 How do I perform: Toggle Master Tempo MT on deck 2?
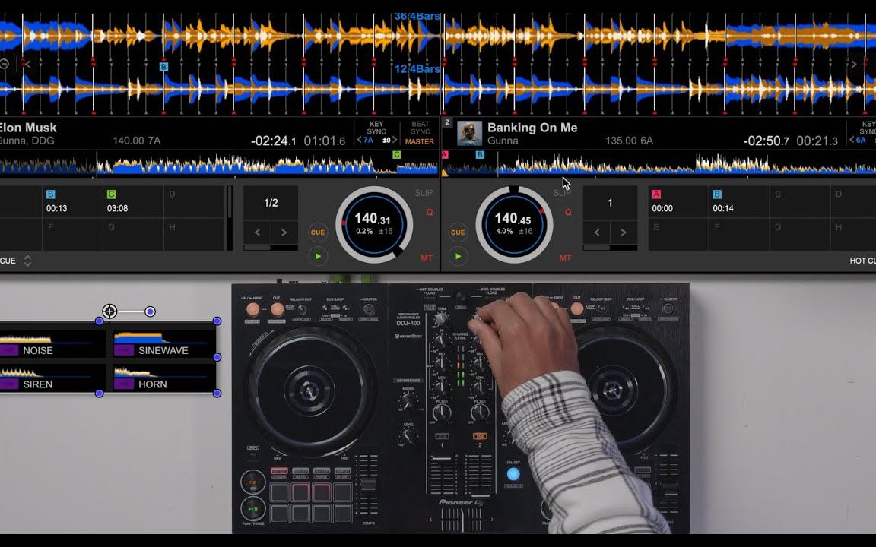565,258
